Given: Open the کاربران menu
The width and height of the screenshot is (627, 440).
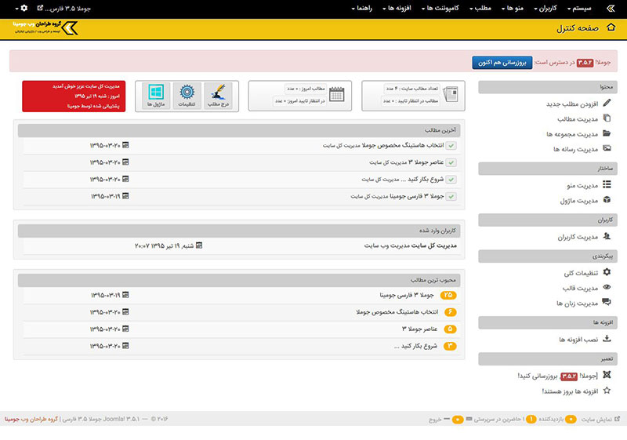Looking at the screenshot, I should click(545, 8).
